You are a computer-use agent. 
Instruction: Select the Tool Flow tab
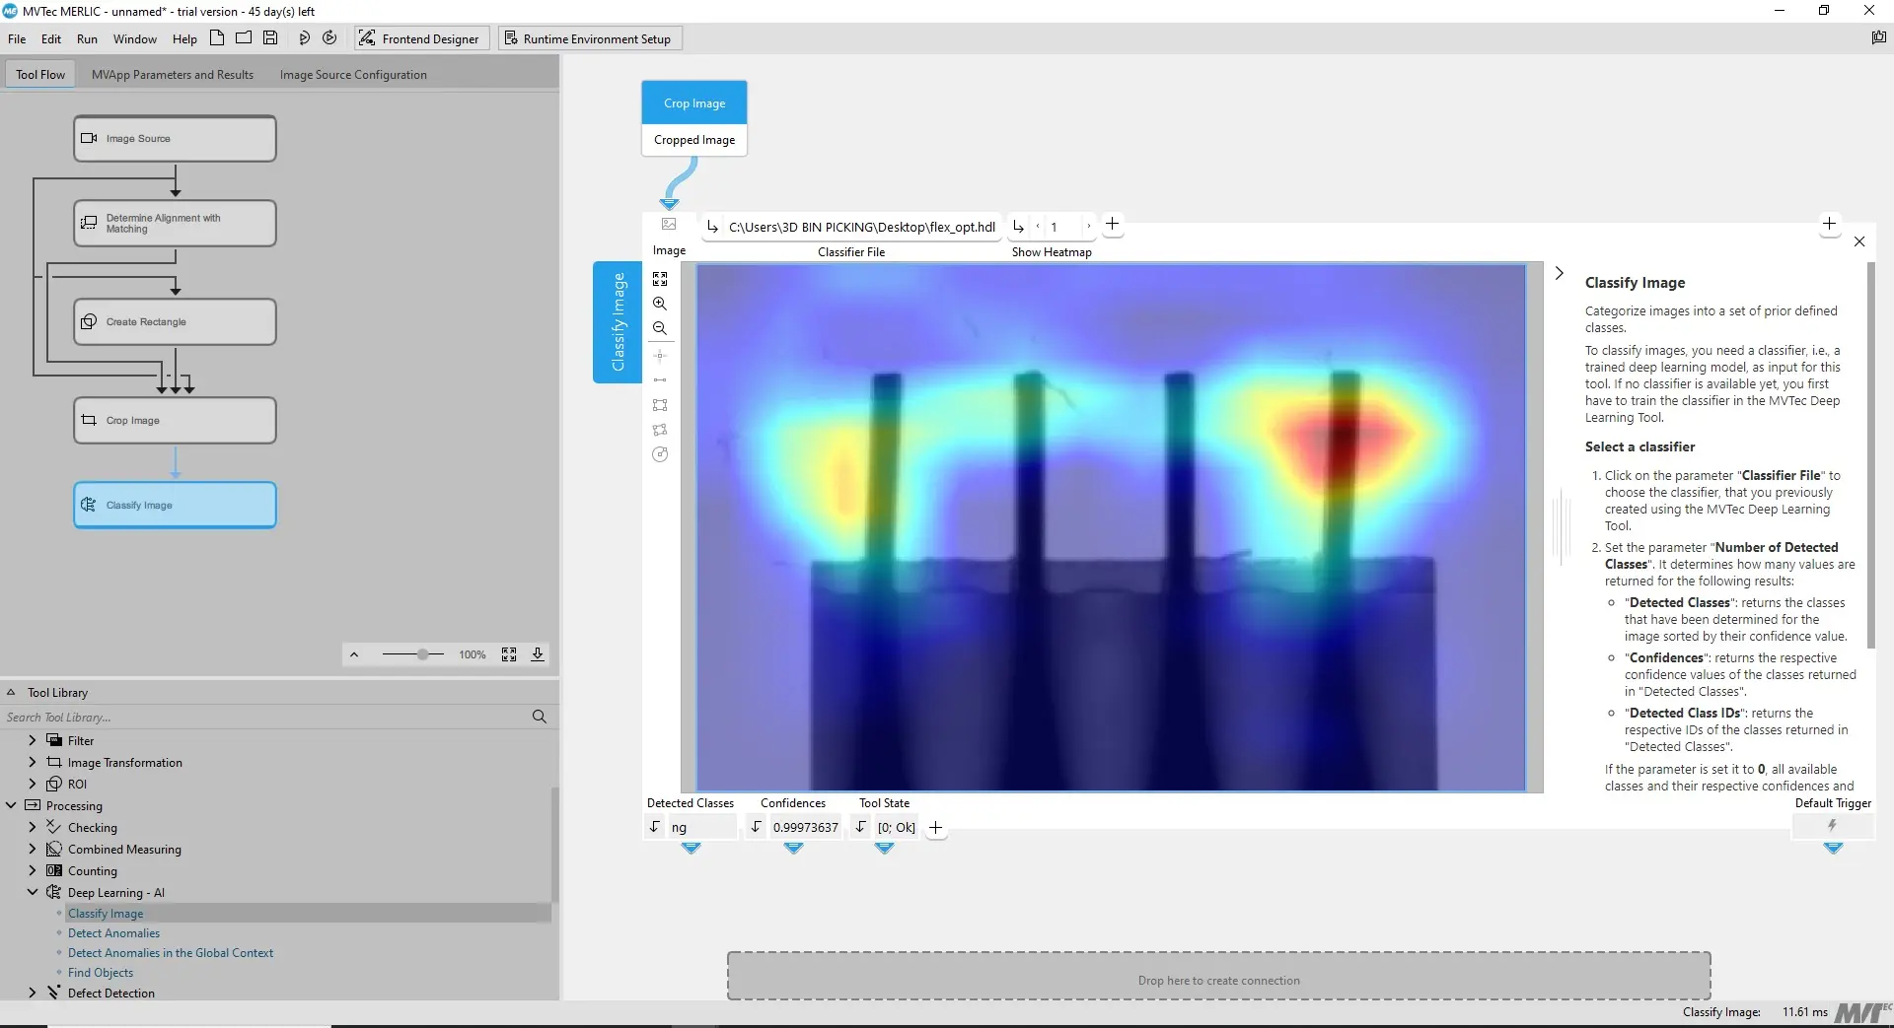click(40, 75)
